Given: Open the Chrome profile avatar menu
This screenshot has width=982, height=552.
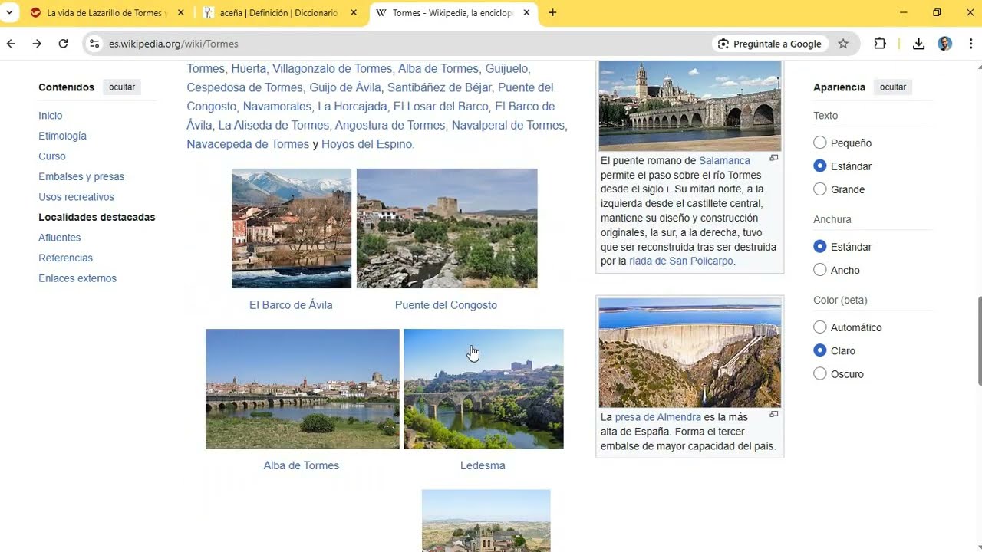Looking at the screenshot, I should [x=945, y=44].
